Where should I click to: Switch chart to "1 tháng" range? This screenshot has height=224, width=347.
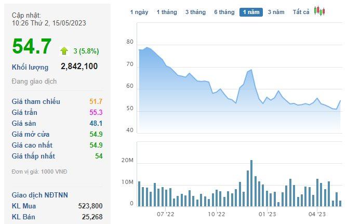167,12
